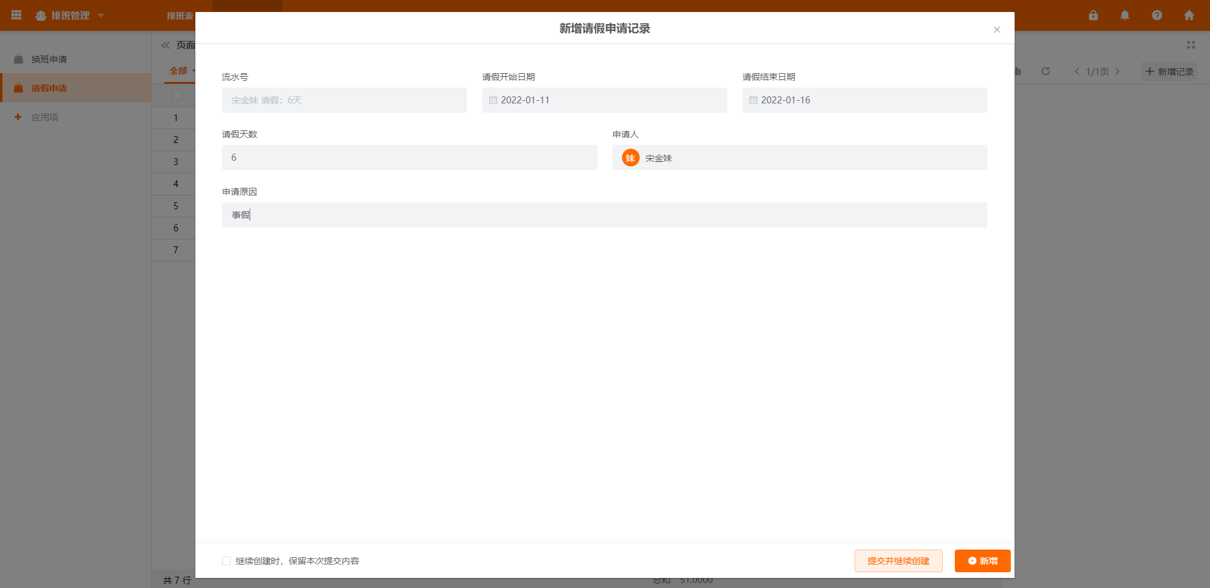Go to previous page arrow
Image resolution: width=1210 pixels, height=588 pixels.
[1077, 71]
